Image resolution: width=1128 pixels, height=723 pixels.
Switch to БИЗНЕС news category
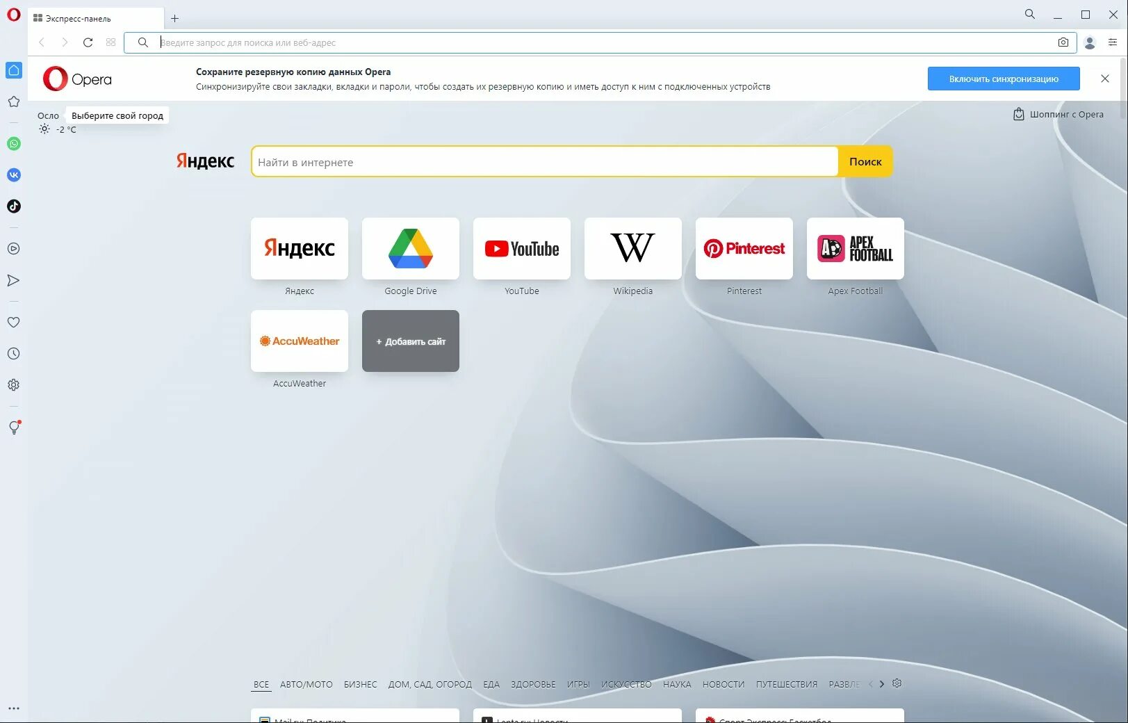pos(361,685)
